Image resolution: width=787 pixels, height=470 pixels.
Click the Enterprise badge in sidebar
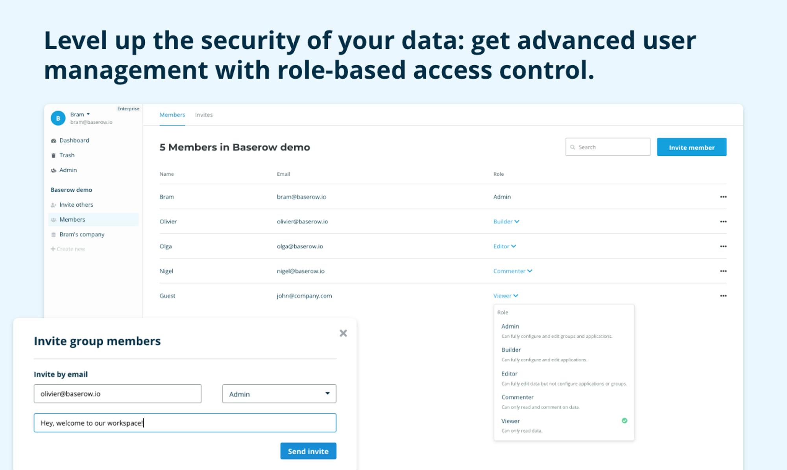(128, 109)
